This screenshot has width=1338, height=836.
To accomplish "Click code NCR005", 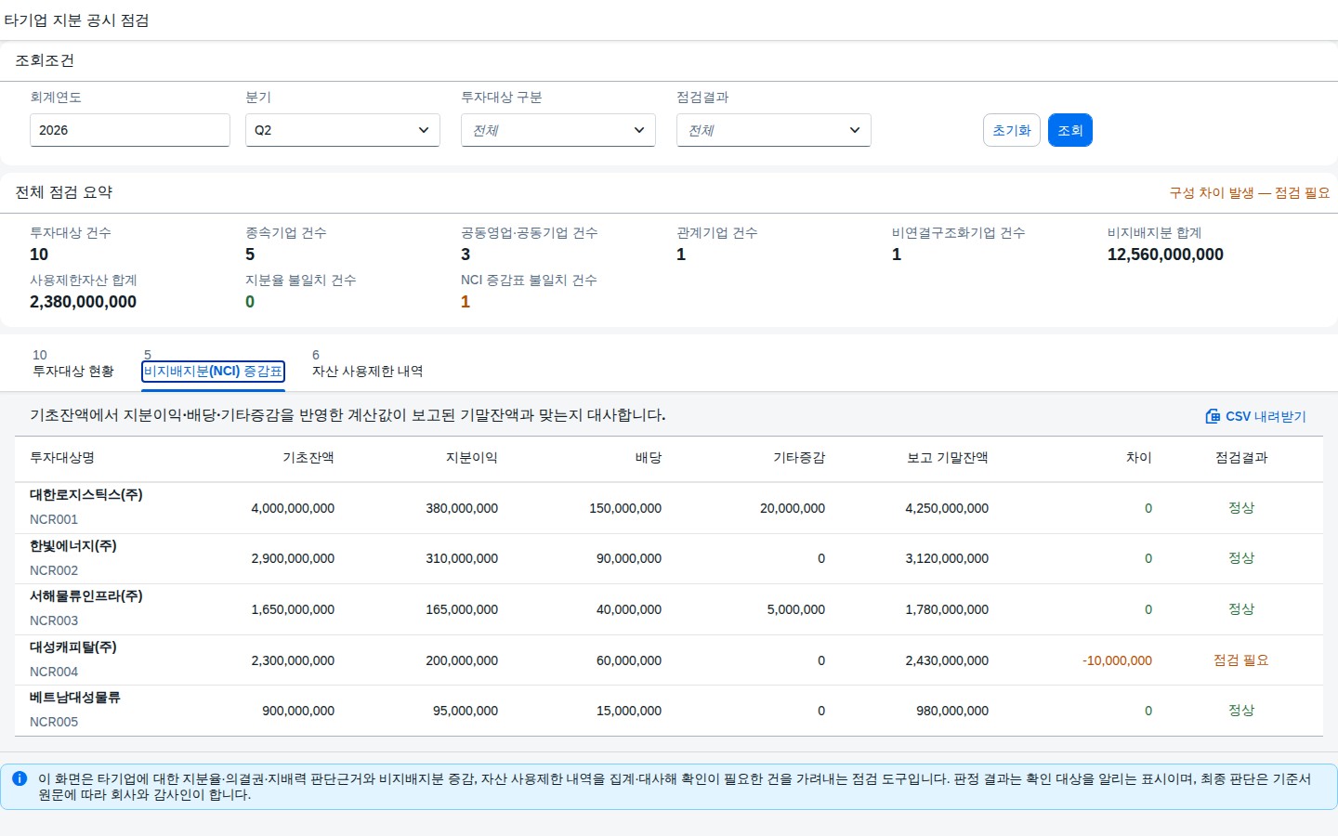I will pos(54,722).
